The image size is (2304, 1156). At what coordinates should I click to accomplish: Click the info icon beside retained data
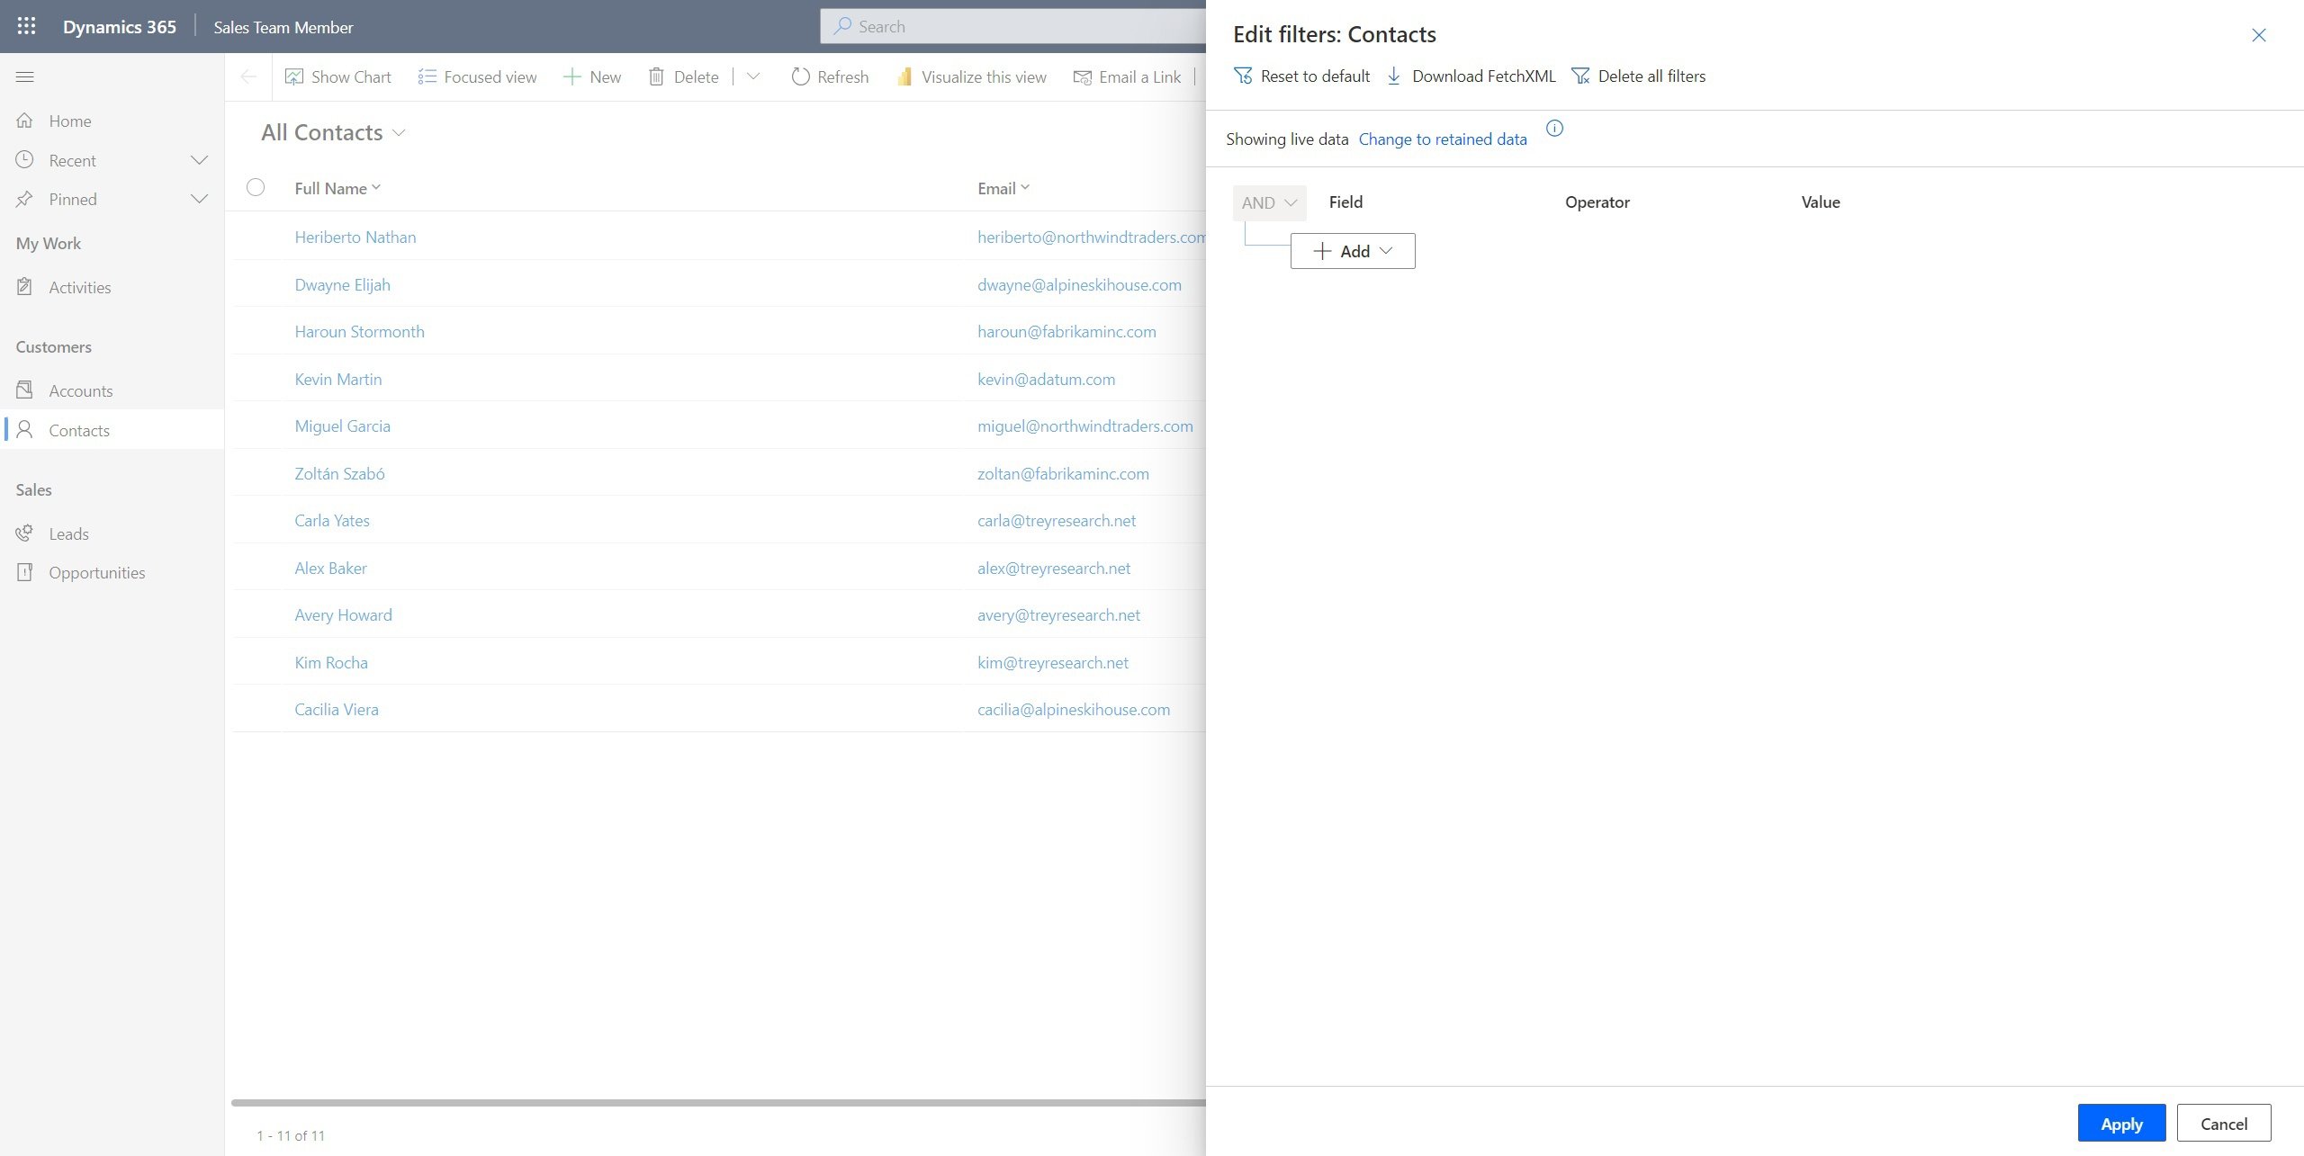[1554, 128]
